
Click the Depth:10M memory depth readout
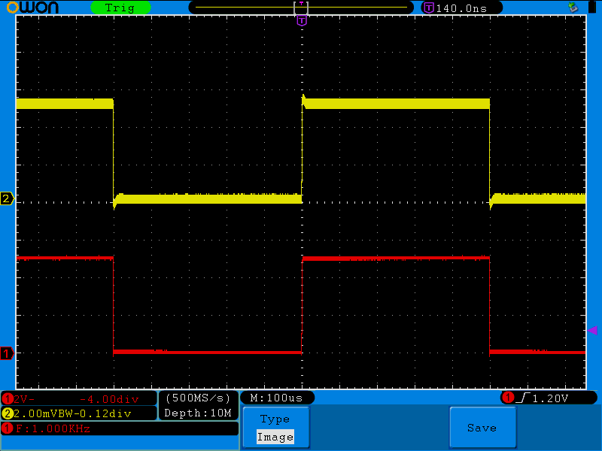198,413
